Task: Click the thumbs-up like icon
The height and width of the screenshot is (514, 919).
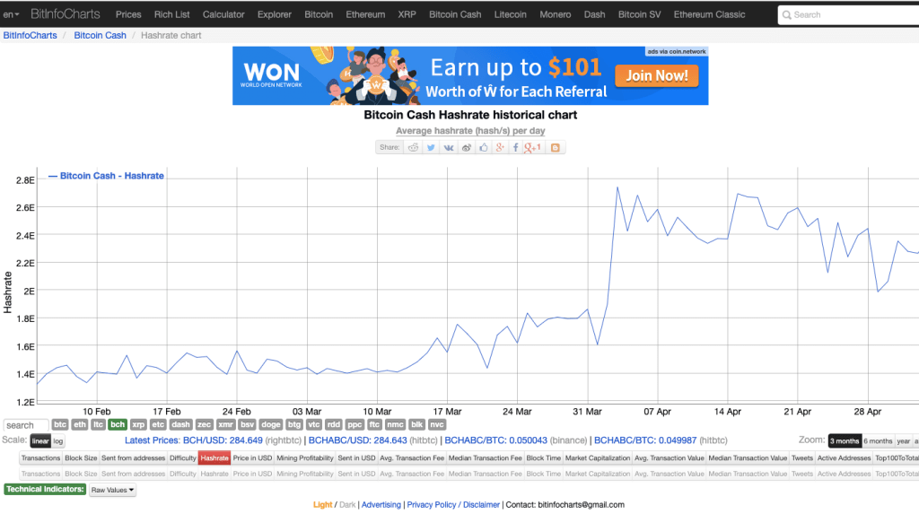Action: pyautogui.click(x=483, y=147)
